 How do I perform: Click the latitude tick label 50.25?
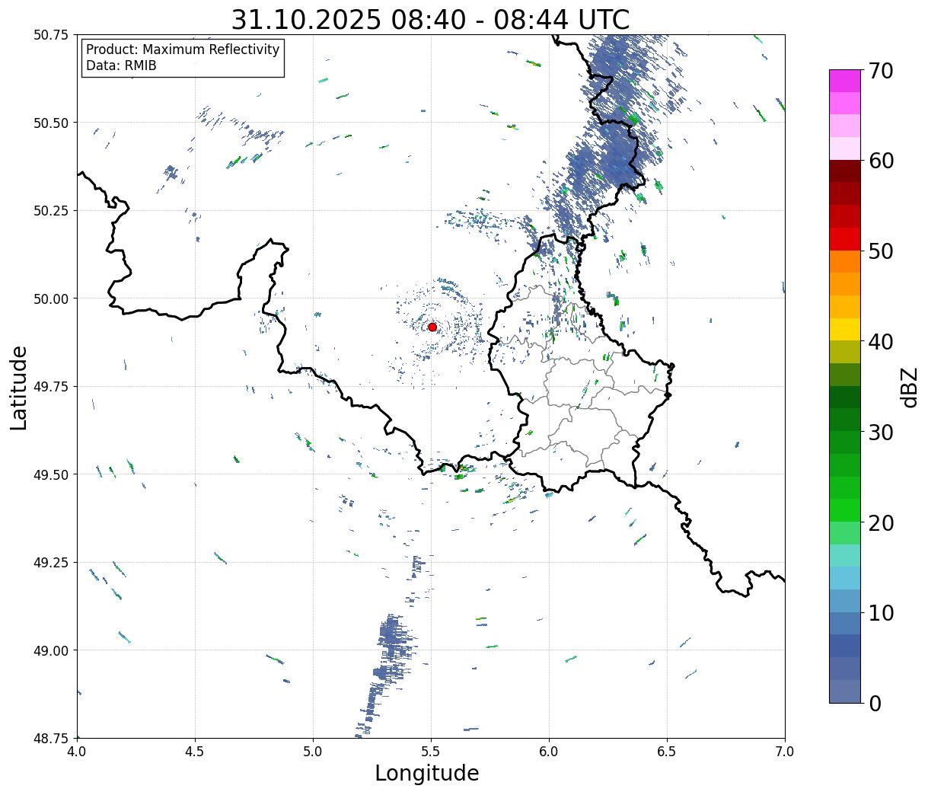pyautogui.click(x=51, y=211)
